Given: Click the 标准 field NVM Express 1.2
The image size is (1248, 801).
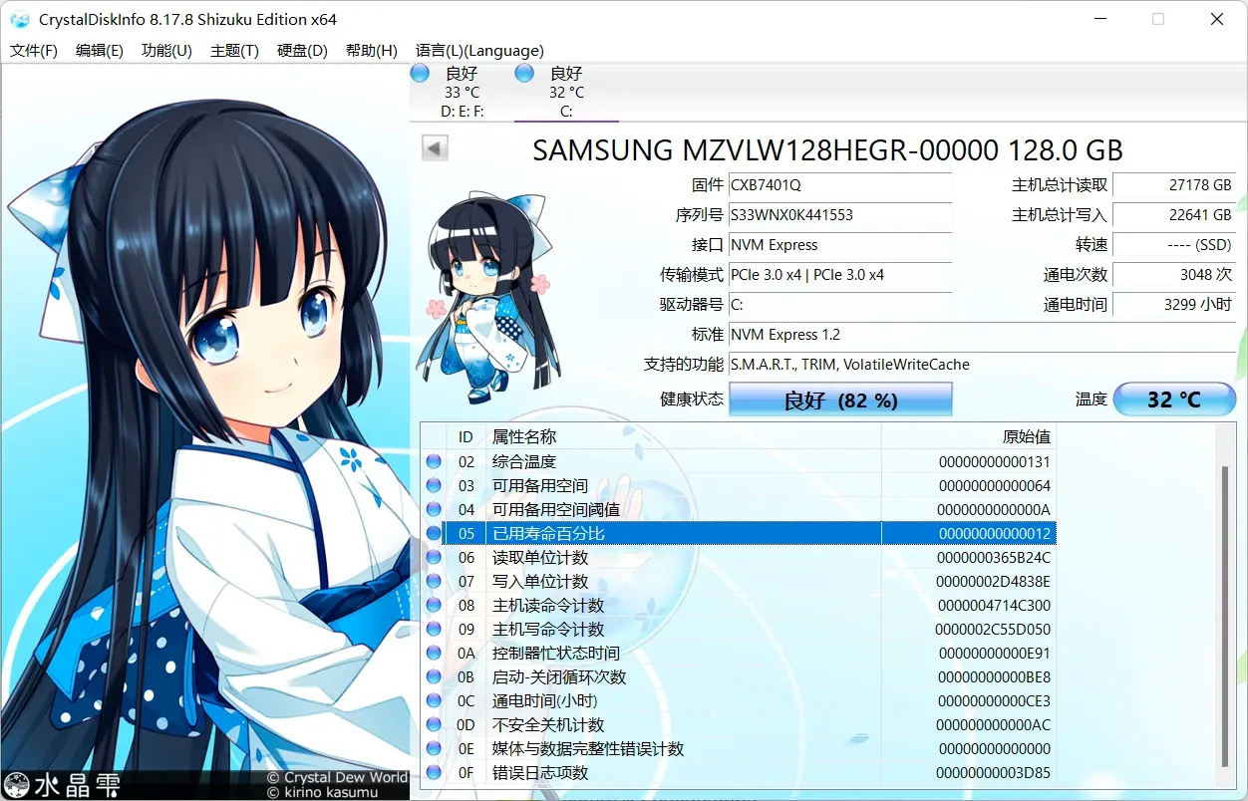Looking at the screenshot, I should pyautogui.click(x=982, y=335).
